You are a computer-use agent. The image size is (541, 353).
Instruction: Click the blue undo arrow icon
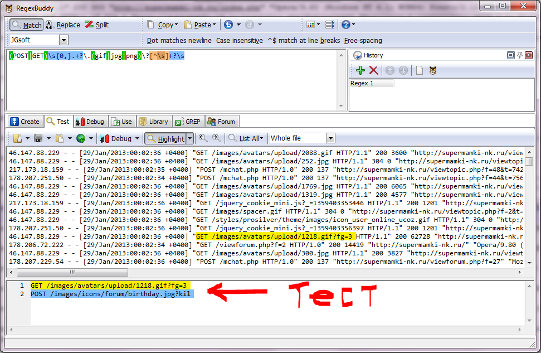pyautogui.click(x=228, y=25)
